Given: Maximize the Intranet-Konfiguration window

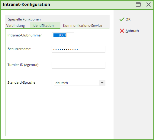Looking at the screenshot, I should click(138, 5).
